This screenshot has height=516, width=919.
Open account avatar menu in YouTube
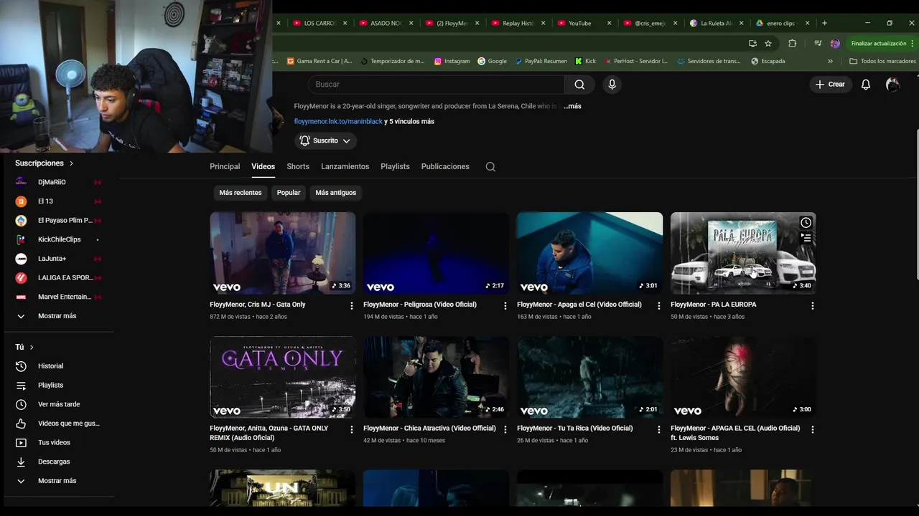coord(892,85)
